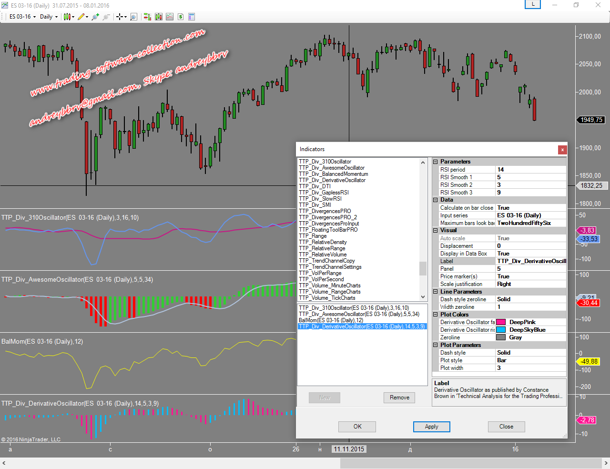Open the Strategies dollar-sign icon
This screenshot has height=469, width=610.
point(181,17)
